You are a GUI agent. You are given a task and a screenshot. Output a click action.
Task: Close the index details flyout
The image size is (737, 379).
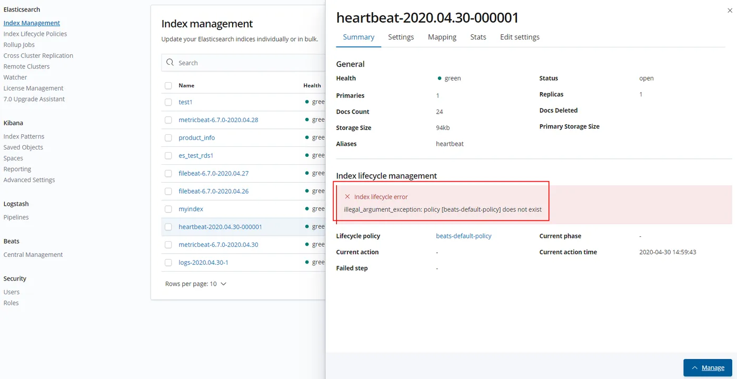click(x=729, y=10)
